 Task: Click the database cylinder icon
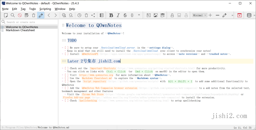coord(249,15)
